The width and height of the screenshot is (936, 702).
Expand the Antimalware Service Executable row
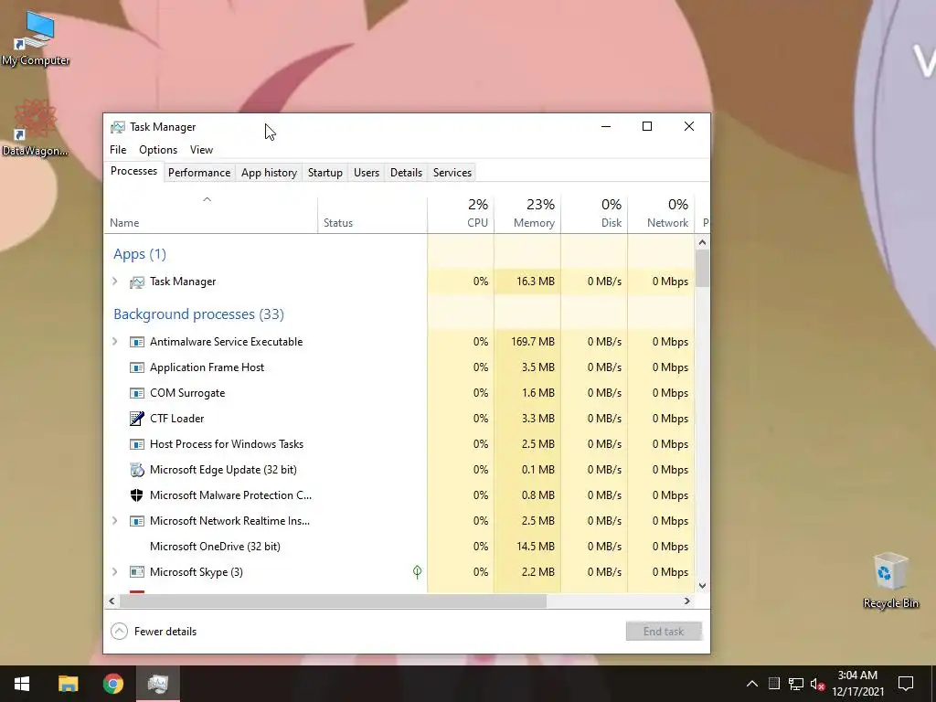click(x=115, y=342)
